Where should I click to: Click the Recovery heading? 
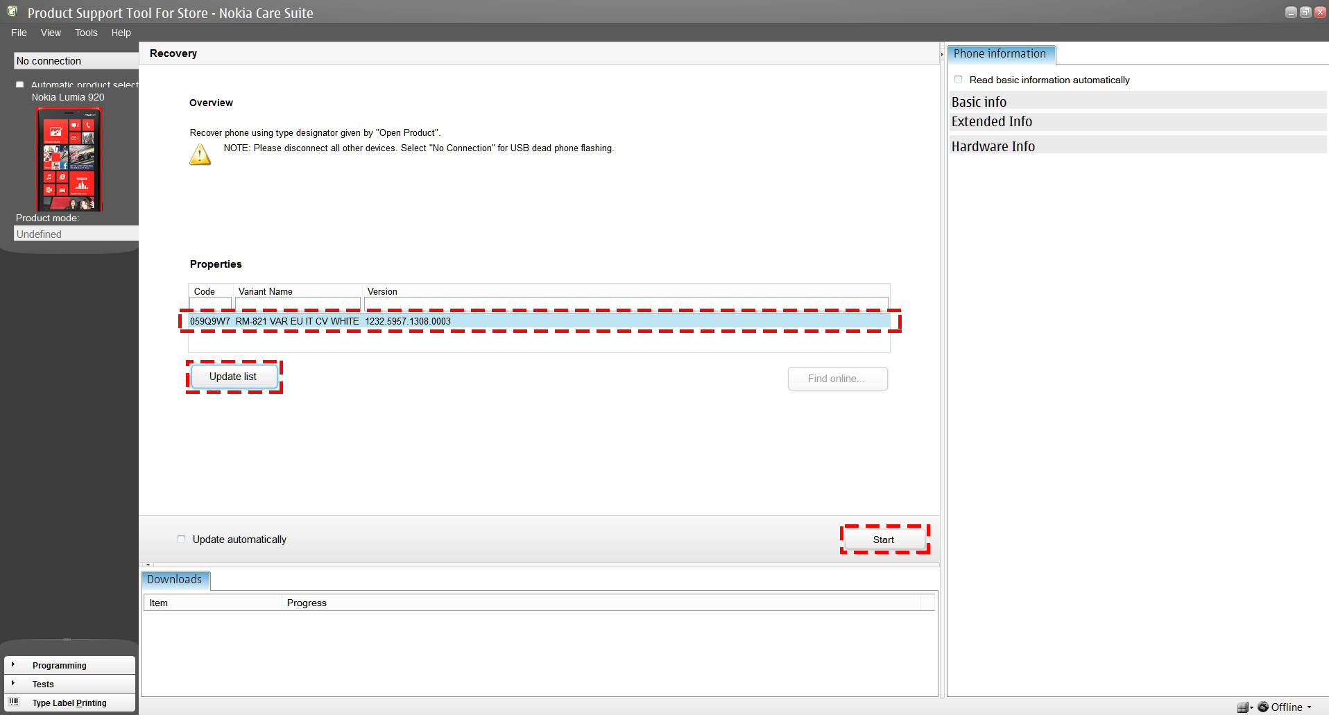[x=173, y=53]
